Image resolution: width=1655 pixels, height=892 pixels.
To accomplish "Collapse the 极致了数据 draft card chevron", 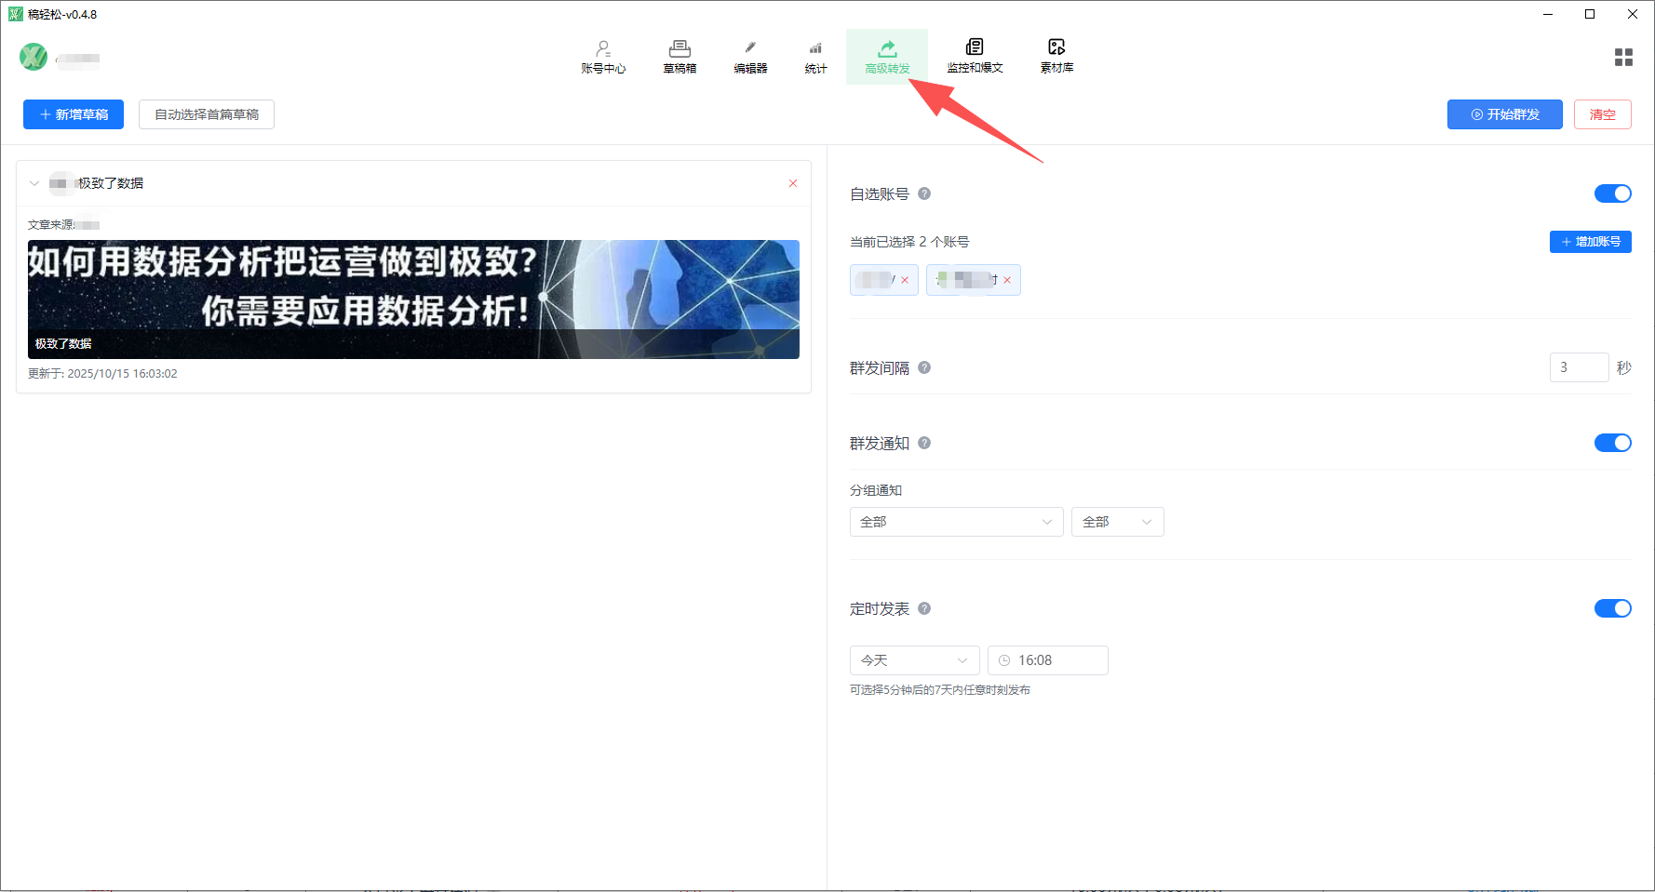I will tap(34, 183).
